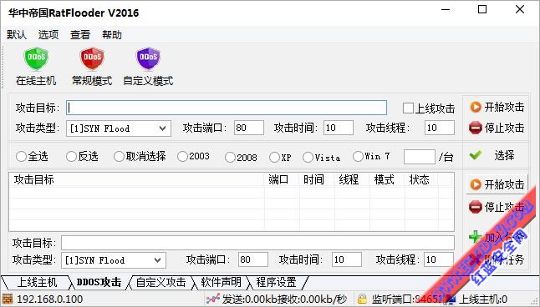Open the 选项 menu

[48, 34]
